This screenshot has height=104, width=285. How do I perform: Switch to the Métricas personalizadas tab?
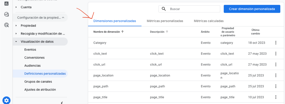165,21
